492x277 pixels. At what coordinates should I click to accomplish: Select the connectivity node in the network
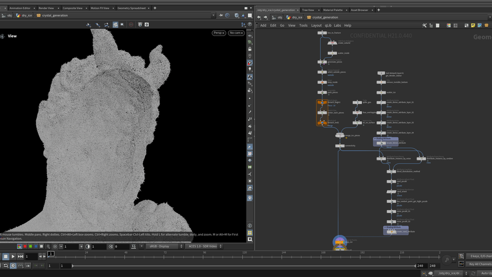(x=339, y=146)
